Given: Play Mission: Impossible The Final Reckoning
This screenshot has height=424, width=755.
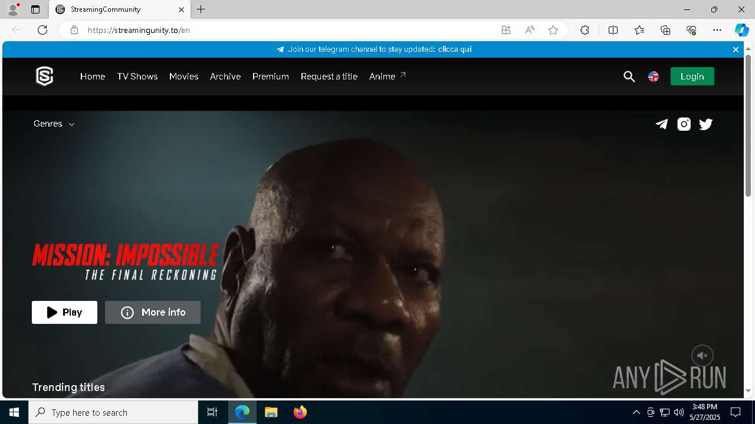Looking at the screenshot, I should click(x=64, y=313).
